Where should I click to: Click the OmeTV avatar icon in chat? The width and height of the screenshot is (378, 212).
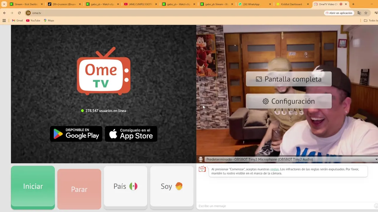point(202,169)
